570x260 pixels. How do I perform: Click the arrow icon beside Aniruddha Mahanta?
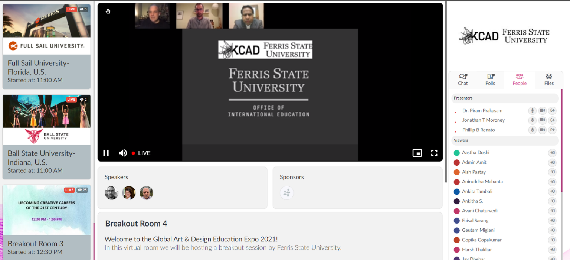[x=553, y=182]
